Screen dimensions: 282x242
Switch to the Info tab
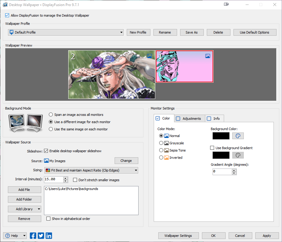[214, 119]
